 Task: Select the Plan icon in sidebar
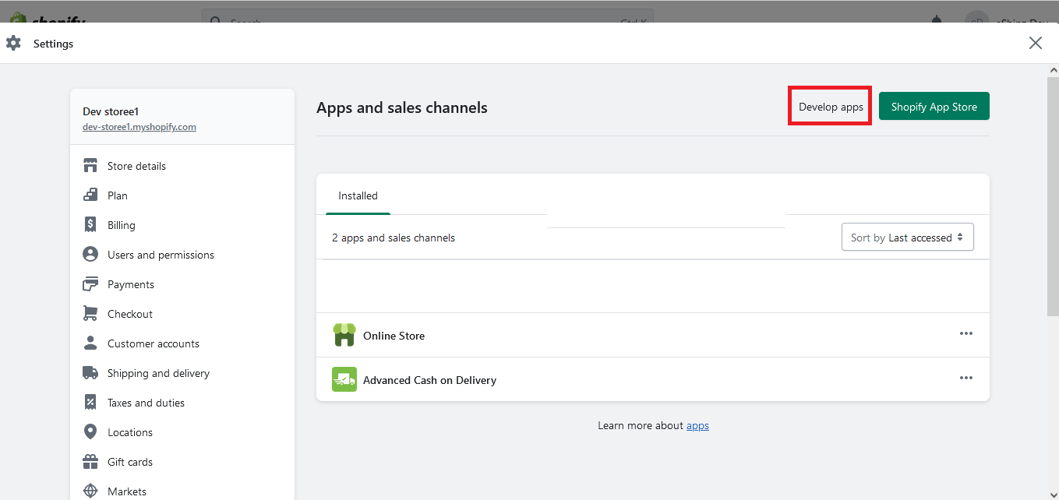tap(90, 195)
